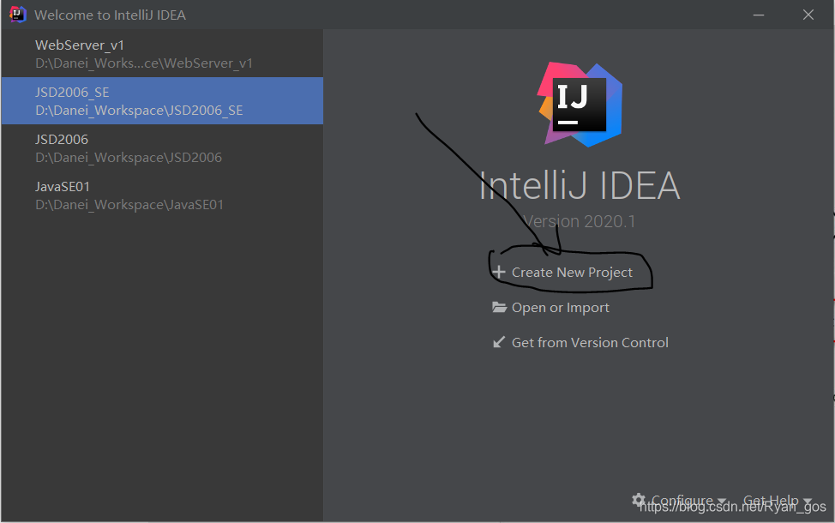Expand the Get Help dropdown arrow
Screen dimensions: 835x523
808,502
